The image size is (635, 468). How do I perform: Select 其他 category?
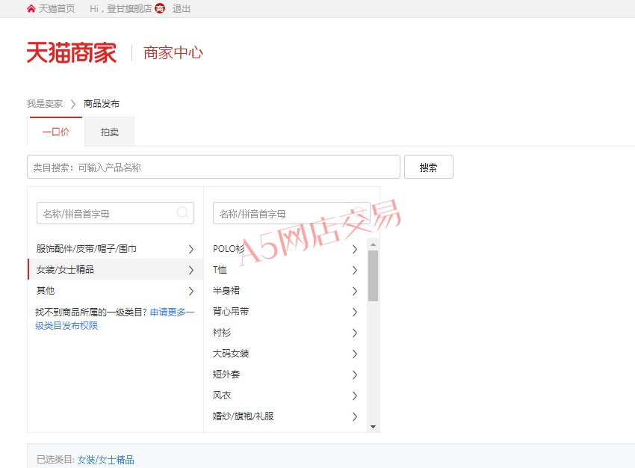pyautogui.click(x=115, y=291)
